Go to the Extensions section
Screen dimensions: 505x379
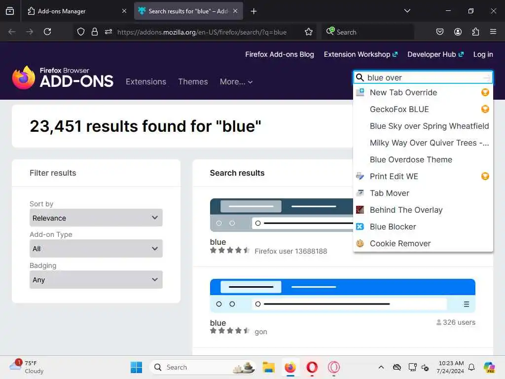146,81
